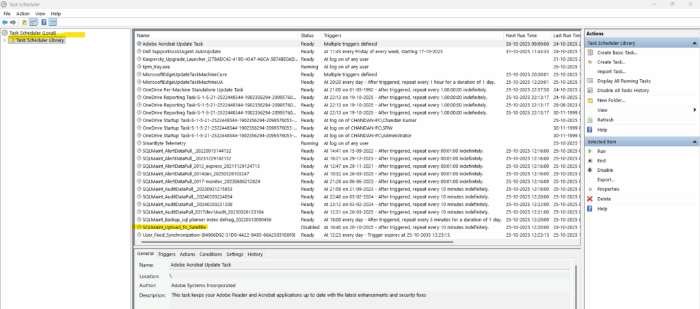Switch to the Triggers tab
This screenshot has width=700, height=309.
(167, 254)
